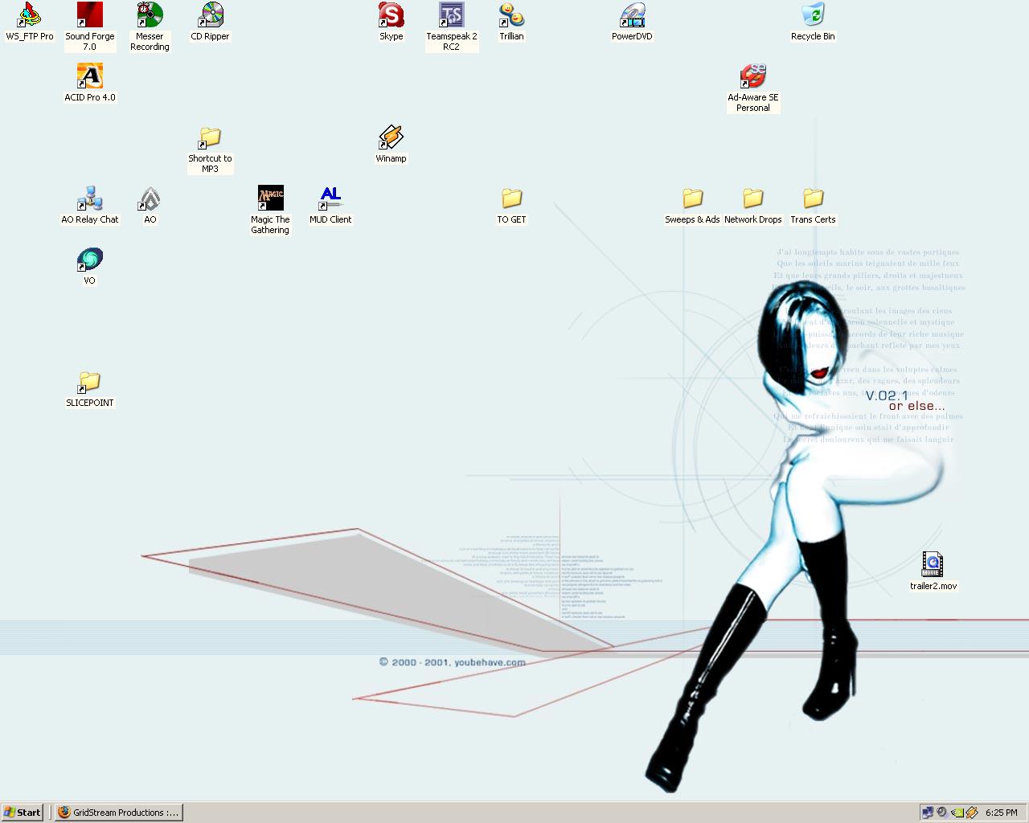Screen dimensions: 1029x823
Task: Click the system tray clock
Action: (1001, 813)
